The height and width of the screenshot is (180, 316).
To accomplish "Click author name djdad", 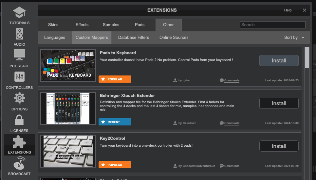I will (x=186, y=80).
